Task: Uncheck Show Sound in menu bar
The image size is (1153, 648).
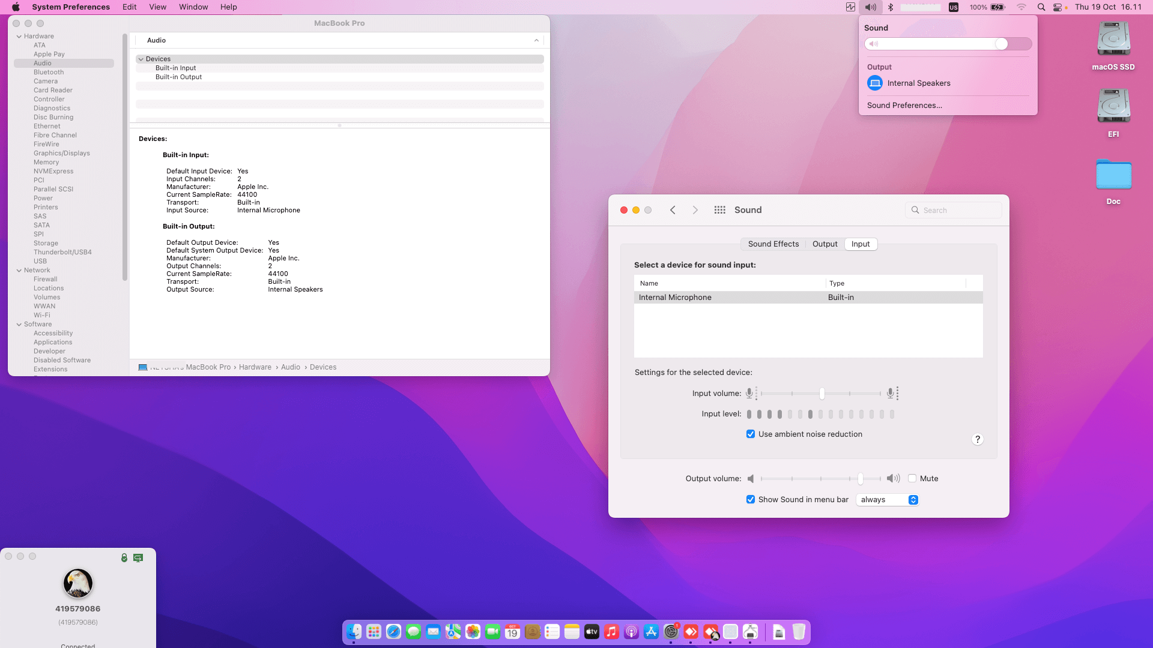Action: (750, 499)
